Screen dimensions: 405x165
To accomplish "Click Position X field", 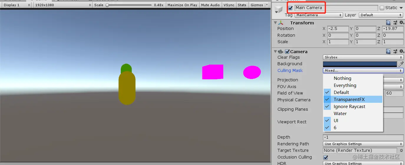I will [338, 29].
